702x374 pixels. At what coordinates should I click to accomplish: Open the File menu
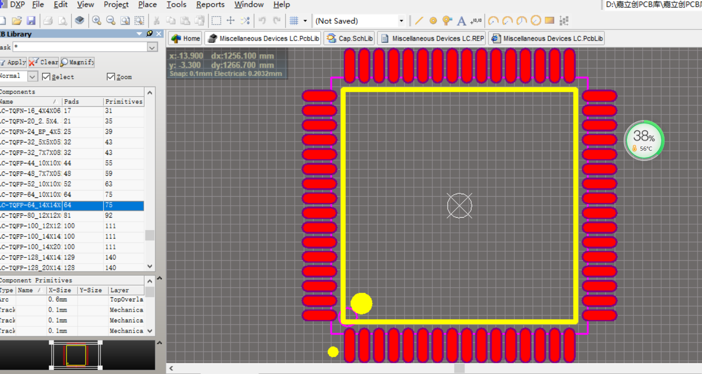click(x=38, y=5)
